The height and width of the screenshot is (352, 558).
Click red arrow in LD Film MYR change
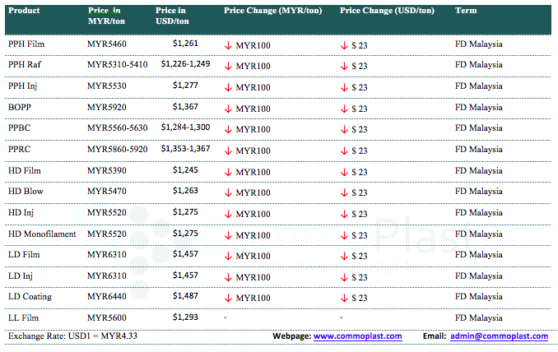pos(228,256)
